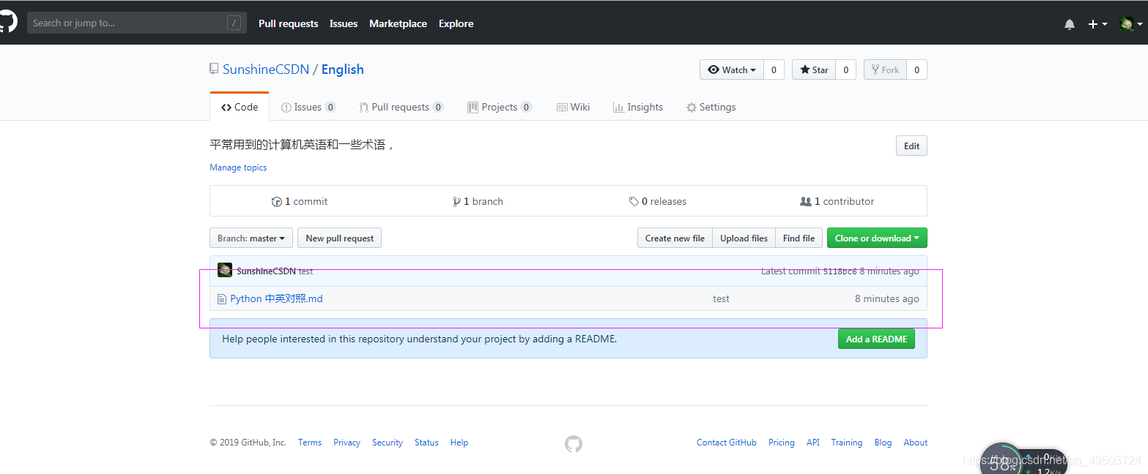Viewport: 1148px width, 474px height.
Task: Open API footer link
Action: 813,443
